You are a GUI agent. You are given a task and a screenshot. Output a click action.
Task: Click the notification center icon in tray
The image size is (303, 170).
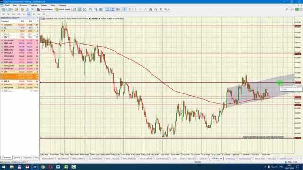[x=298, y=167]
